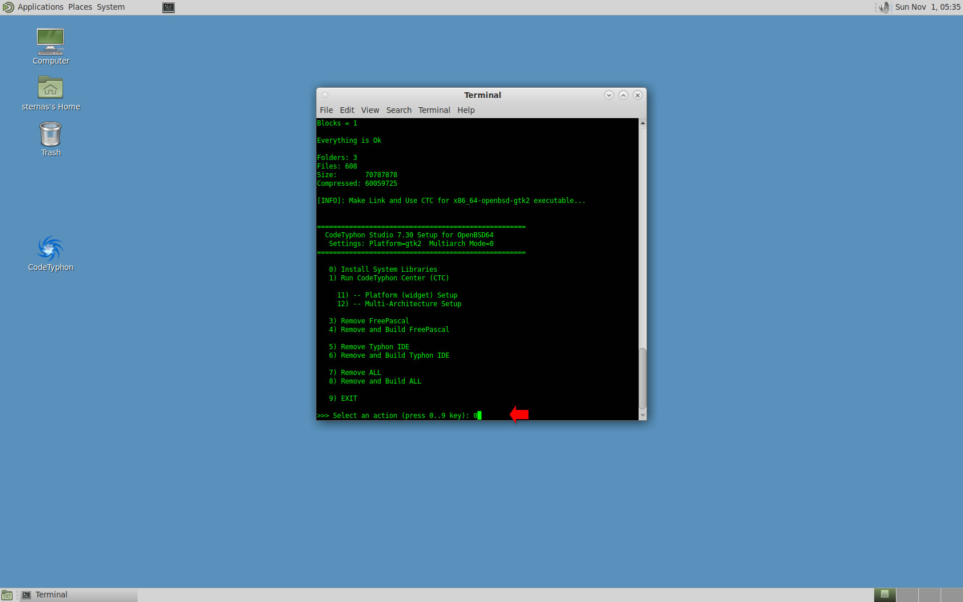Open the Places menu
Viewport: 963px width, 602px height.
click(x=80, y=7)
